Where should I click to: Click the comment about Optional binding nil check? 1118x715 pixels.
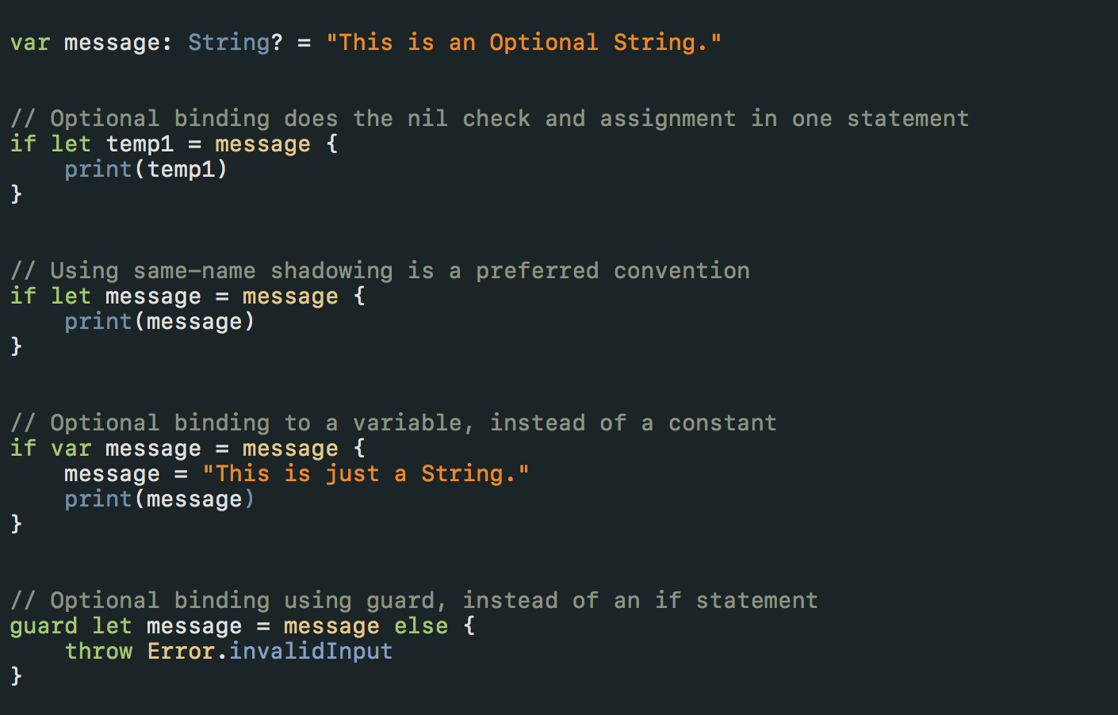pos(489,119)
